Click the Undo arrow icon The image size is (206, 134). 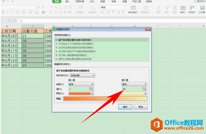click(x=3, y=1)
